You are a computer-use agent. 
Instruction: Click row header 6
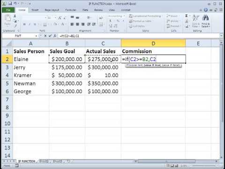pos(7,91)
